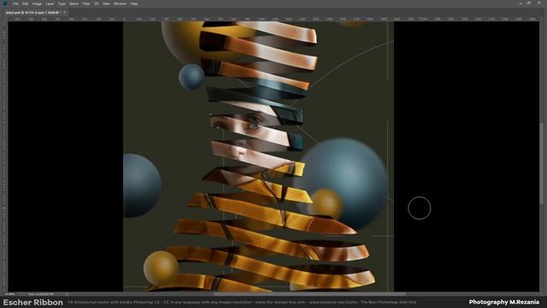Close the Photoshop window
Screen dimensions: 547x308
[539, 3]
